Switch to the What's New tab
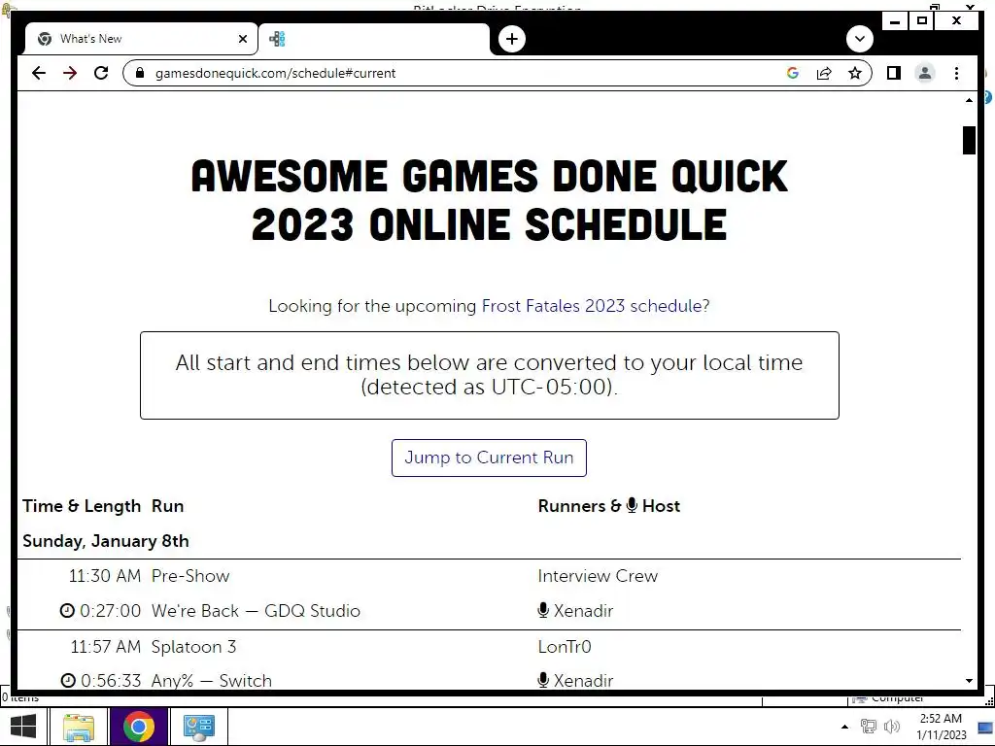Image resolution: width=995 pixels, height=746 pixels. (141, 39)
